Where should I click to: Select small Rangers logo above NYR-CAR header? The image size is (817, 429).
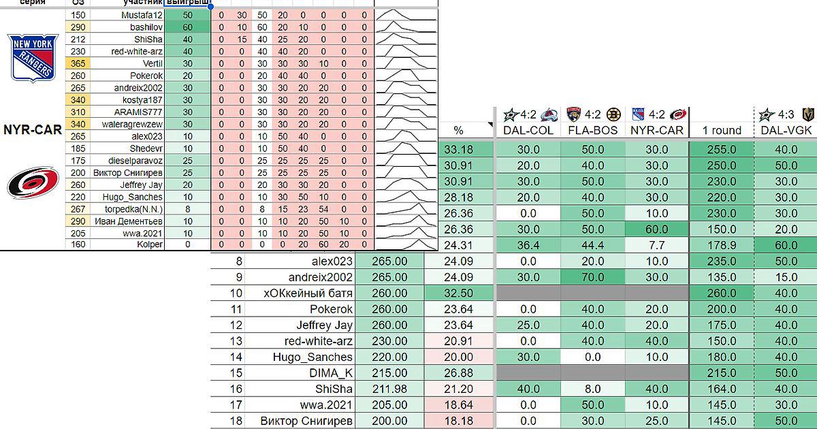[638, 114]
